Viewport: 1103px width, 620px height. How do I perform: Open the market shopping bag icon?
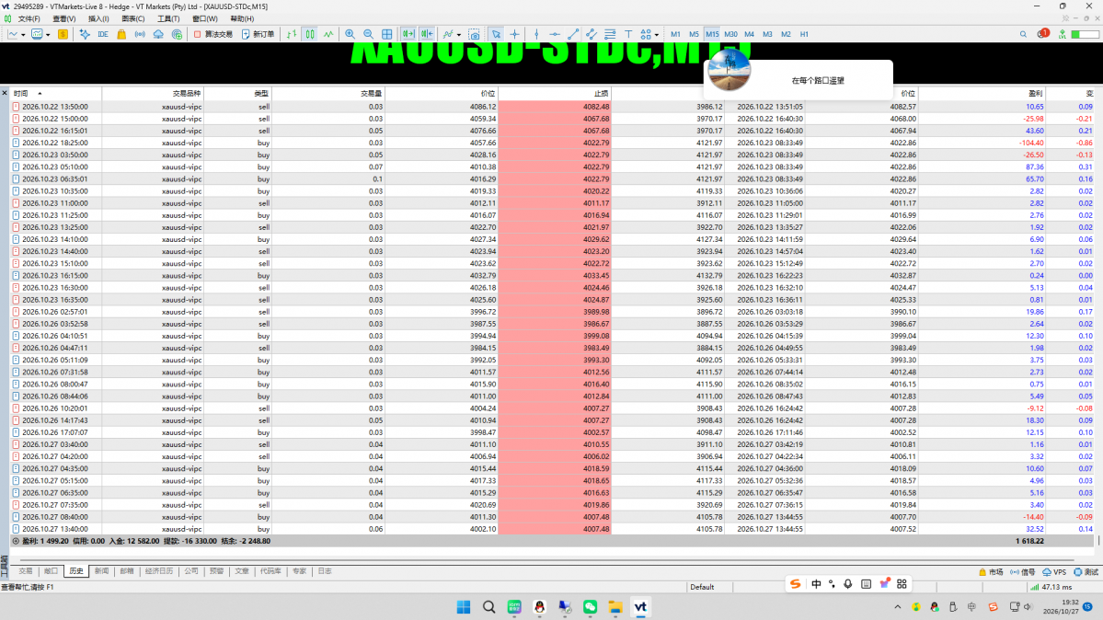[121, 34]
